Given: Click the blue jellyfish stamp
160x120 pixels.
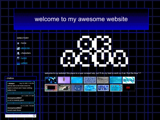Looking at the screenshot, I should pyautogui.click(x=51, y=80).
